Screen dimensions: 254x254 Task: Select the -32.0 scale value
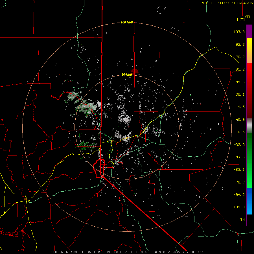[x=239, y=145]
